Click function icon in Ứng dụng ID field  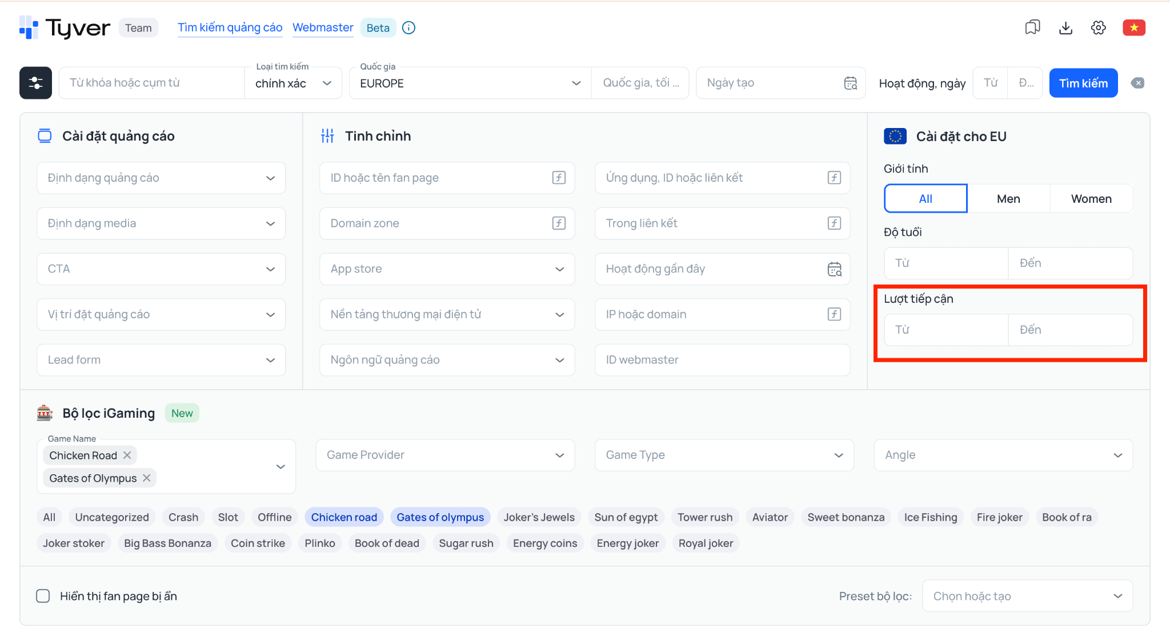coord(834,178)
